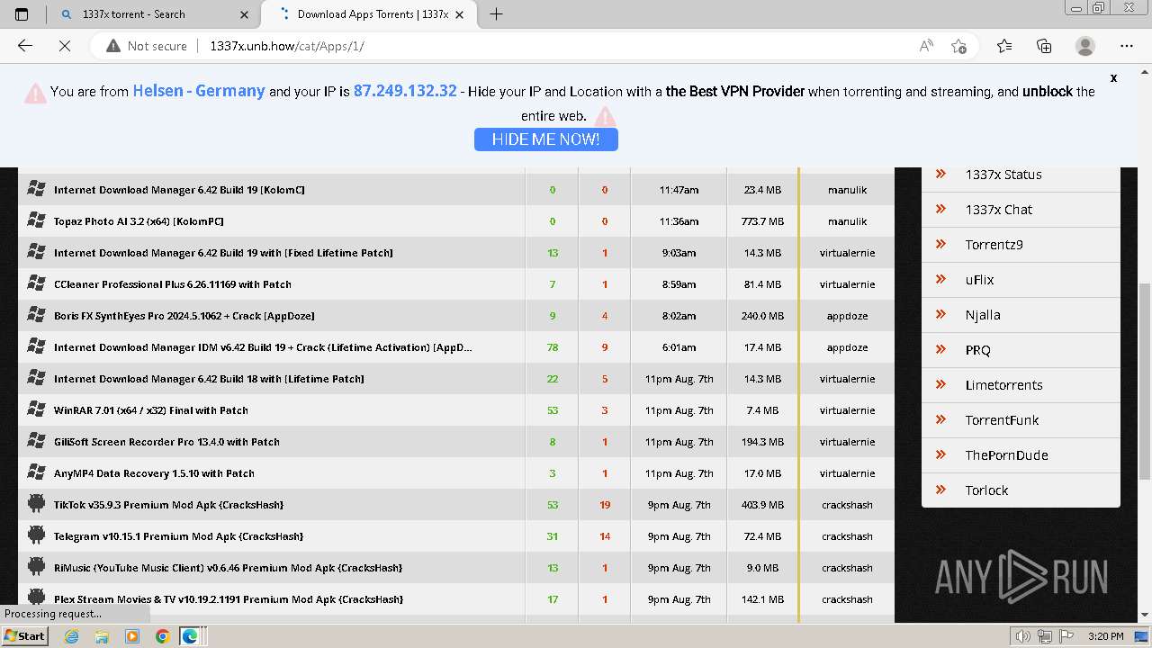The height and width of the screenshot is (648, 1152).
Task: Close the 1337x torrent Search tab
Action: 245,14
